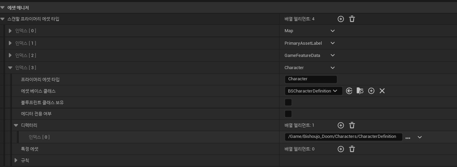Browse to BSCharacterDefinition in content browser

(360, 91)
